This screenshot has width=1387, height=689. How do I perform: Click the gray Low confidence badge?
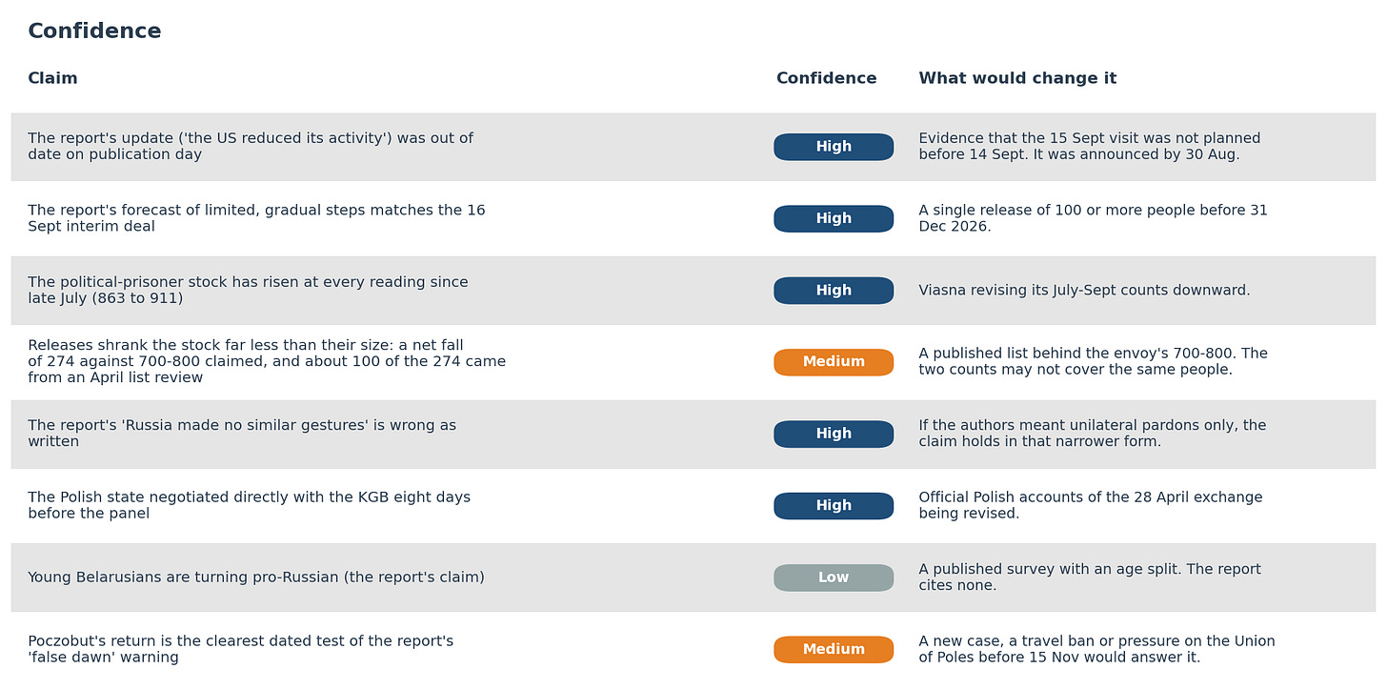834,578
